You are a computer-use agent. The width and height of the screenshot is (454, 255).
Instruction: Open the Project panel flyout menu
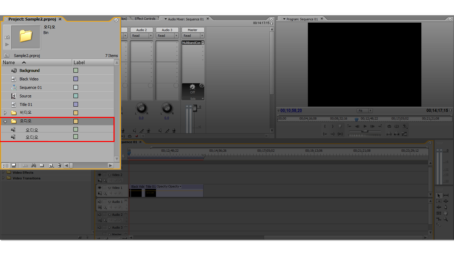coord(116,20)
